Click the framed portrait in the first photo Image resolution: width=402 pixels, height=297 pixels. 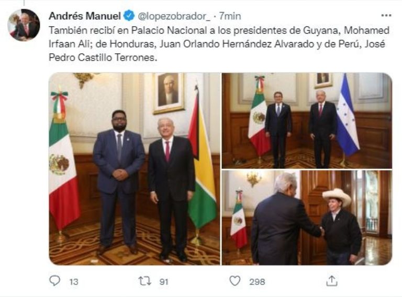pyautogui.click(x=169, y=93)
